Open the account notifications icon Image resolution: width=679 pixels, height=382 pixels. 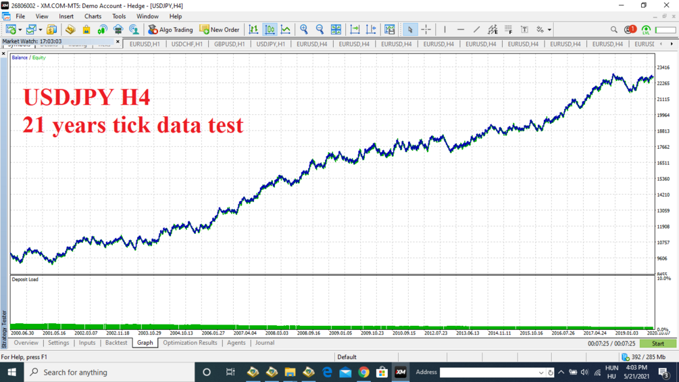pyautogui.click(x=630, y=30)
